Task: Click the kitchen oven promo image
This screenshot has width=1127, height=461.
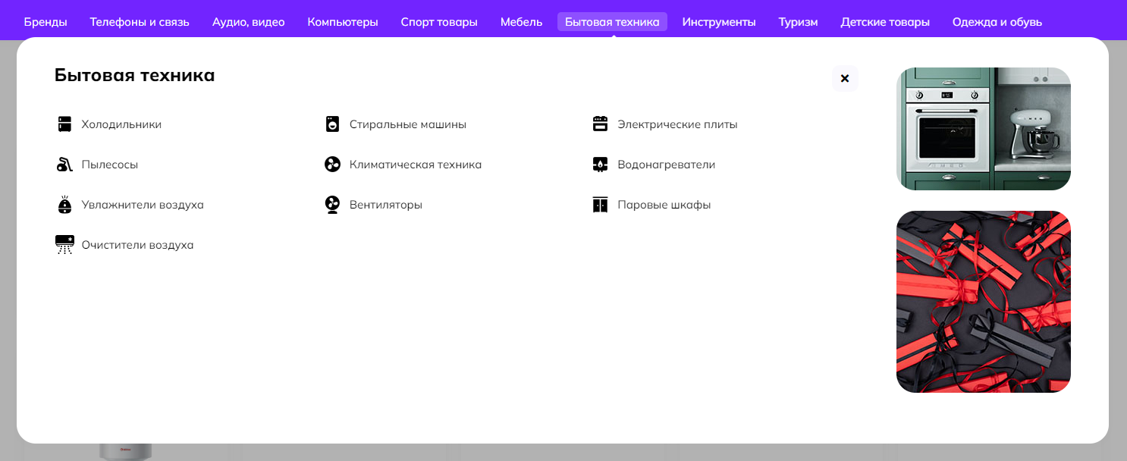Action: click(984, 129)
